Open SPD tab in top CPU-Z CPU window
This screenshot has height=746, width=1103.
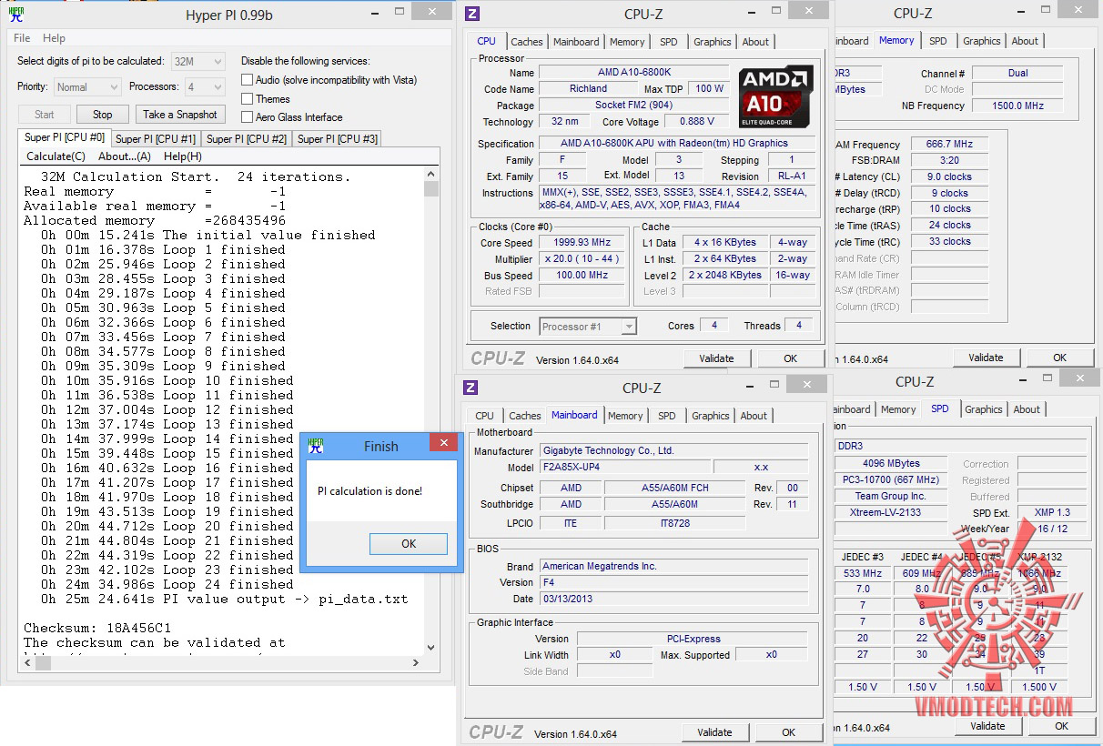pyautogui.click(x=668, y=42)
